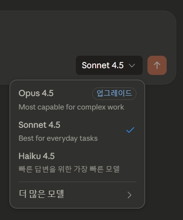Click the 'Best for everyday tasks' description

pos(58,138)
